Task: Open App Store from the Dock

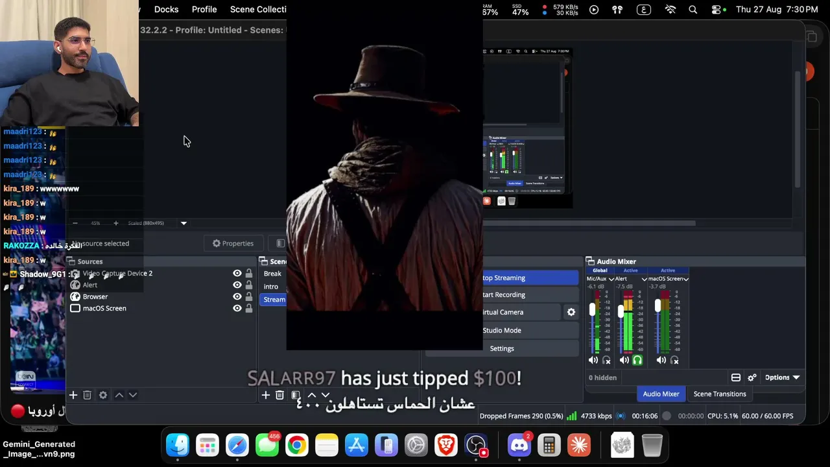Action: pos(357,445)
